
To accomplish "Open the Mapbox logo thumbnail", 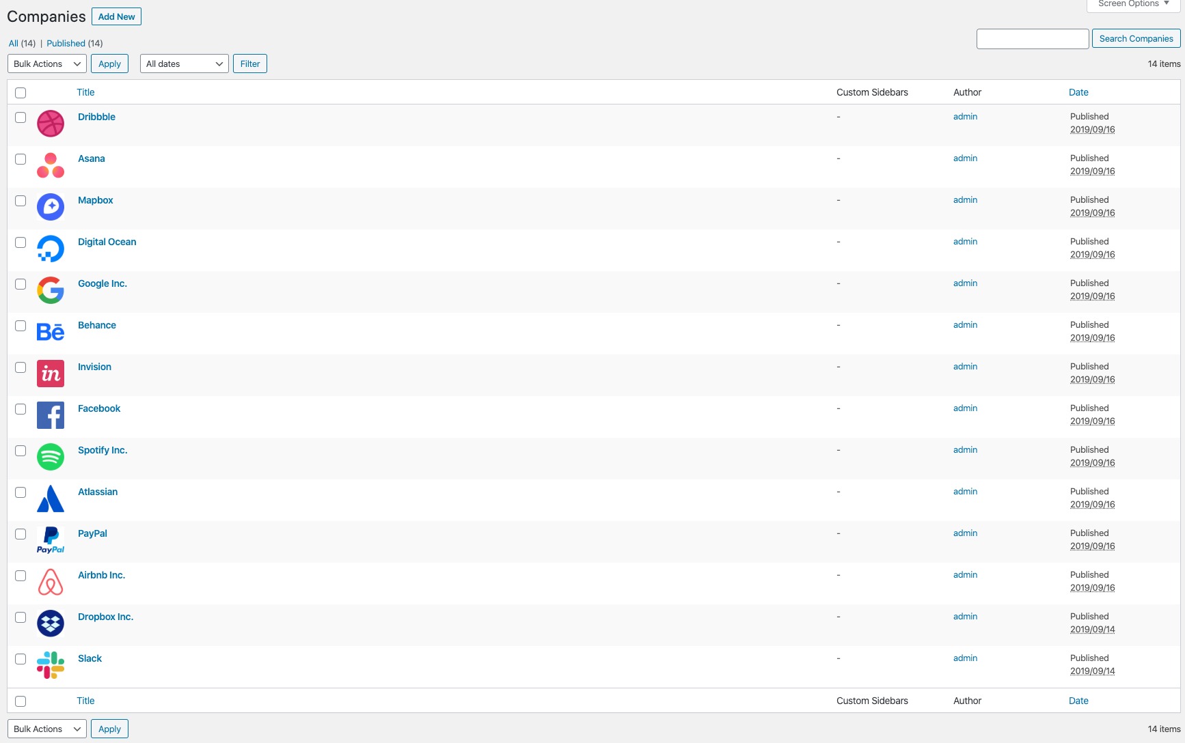I will pyautogui.click(x=51, y=208).
